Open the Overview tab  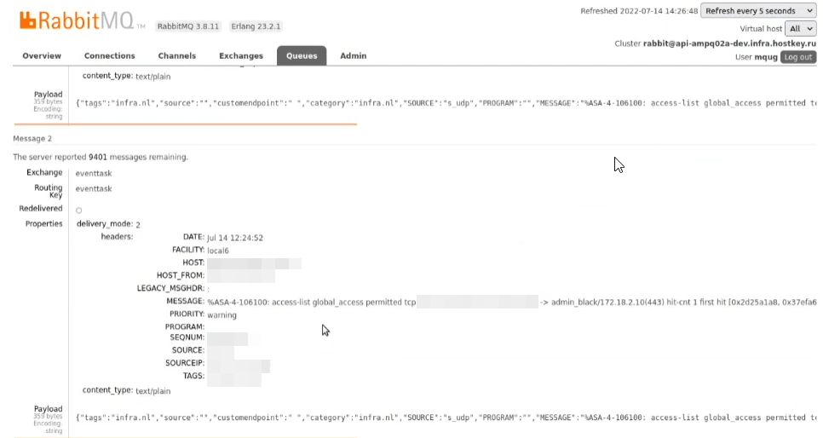tap(42, 56)
